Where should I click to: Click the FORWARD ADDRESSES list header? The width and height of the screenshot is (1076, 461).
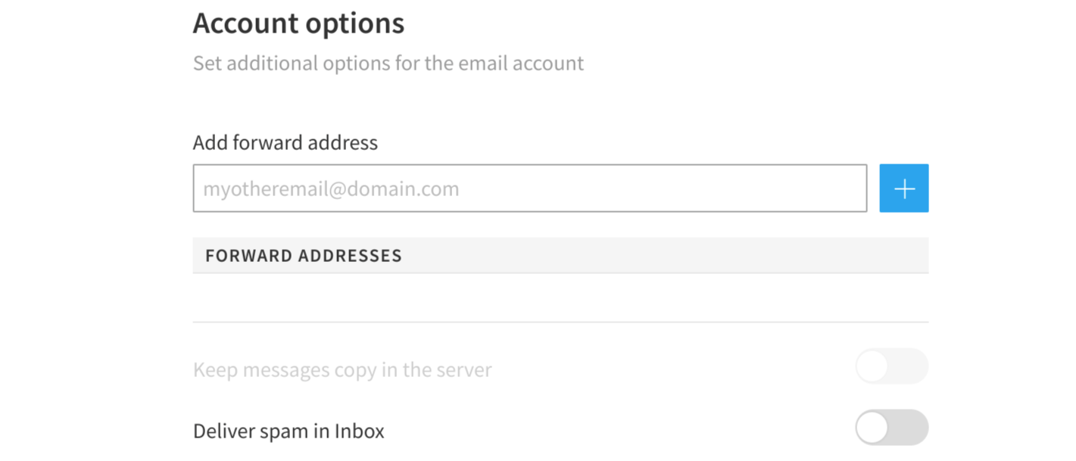560,255
